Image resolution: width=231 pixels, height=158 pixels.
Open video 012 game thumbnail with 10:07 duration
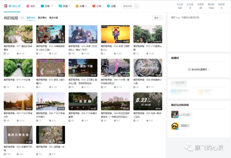tap(50, 68)
